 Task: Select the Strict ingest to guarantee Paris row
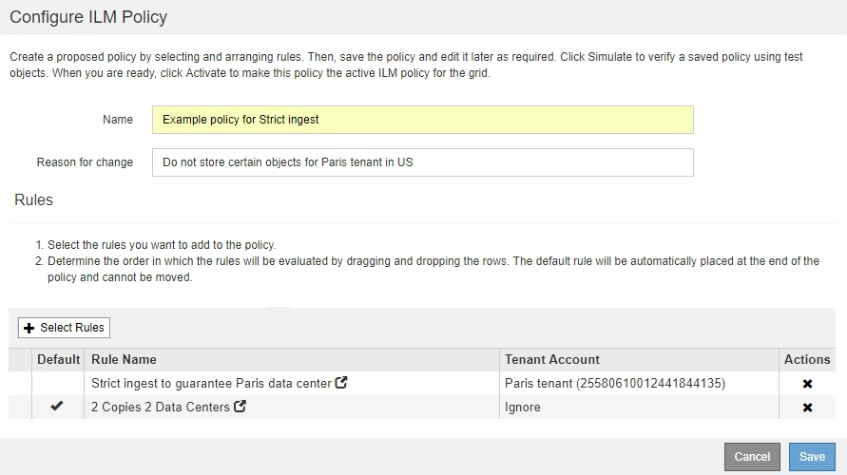(211, 383)
